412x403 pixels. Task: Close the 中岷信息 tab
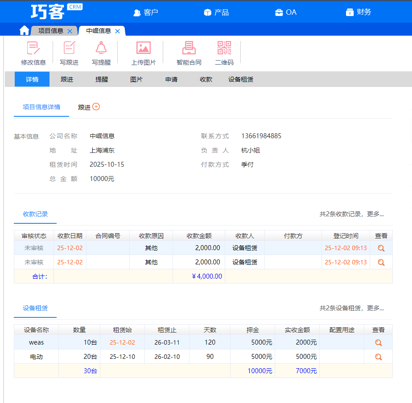(117, 31)
